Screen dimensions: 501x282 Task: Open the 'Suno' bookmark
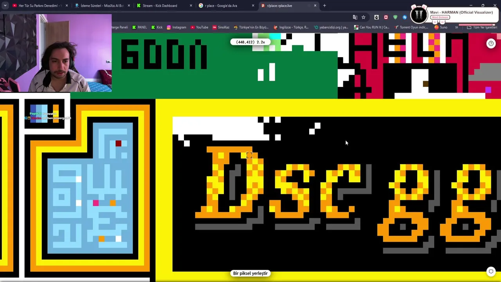click(x=441, y=27)
